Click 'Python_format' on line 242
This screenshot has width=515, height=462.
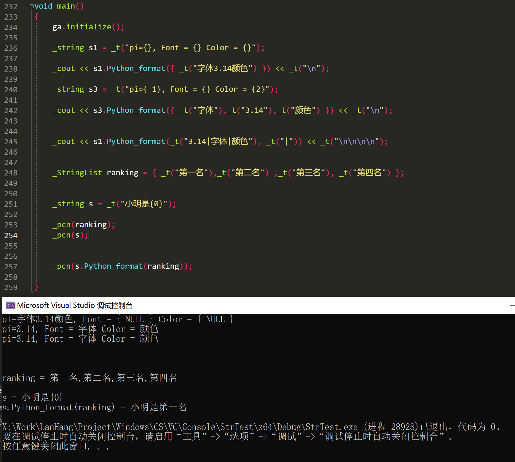pos(136,110)
